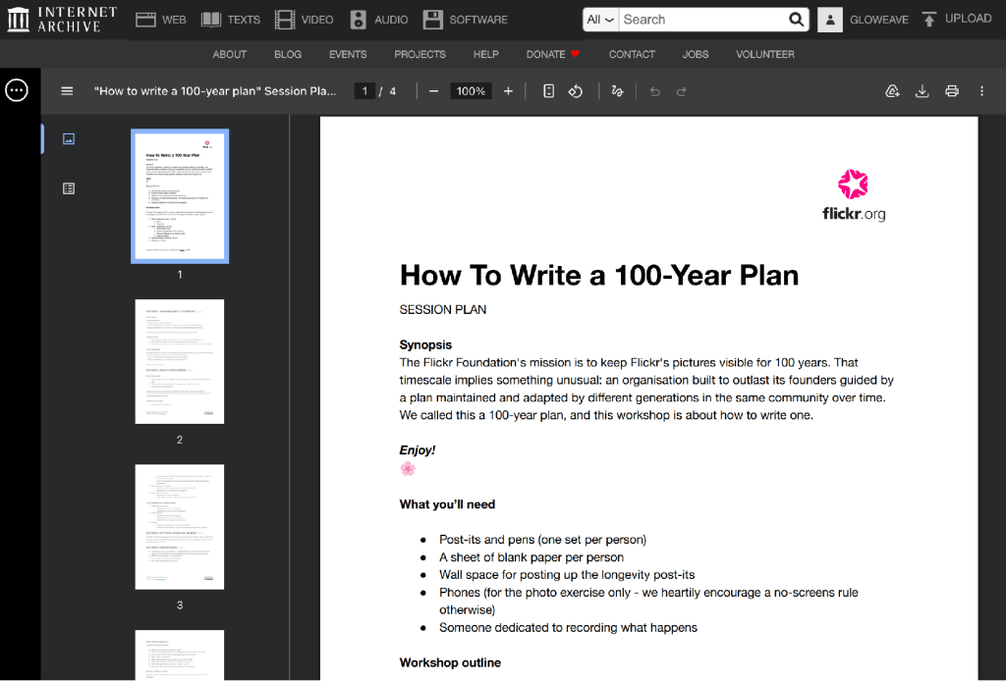
Task: Click the redo arrow icon
Action: 682,91
